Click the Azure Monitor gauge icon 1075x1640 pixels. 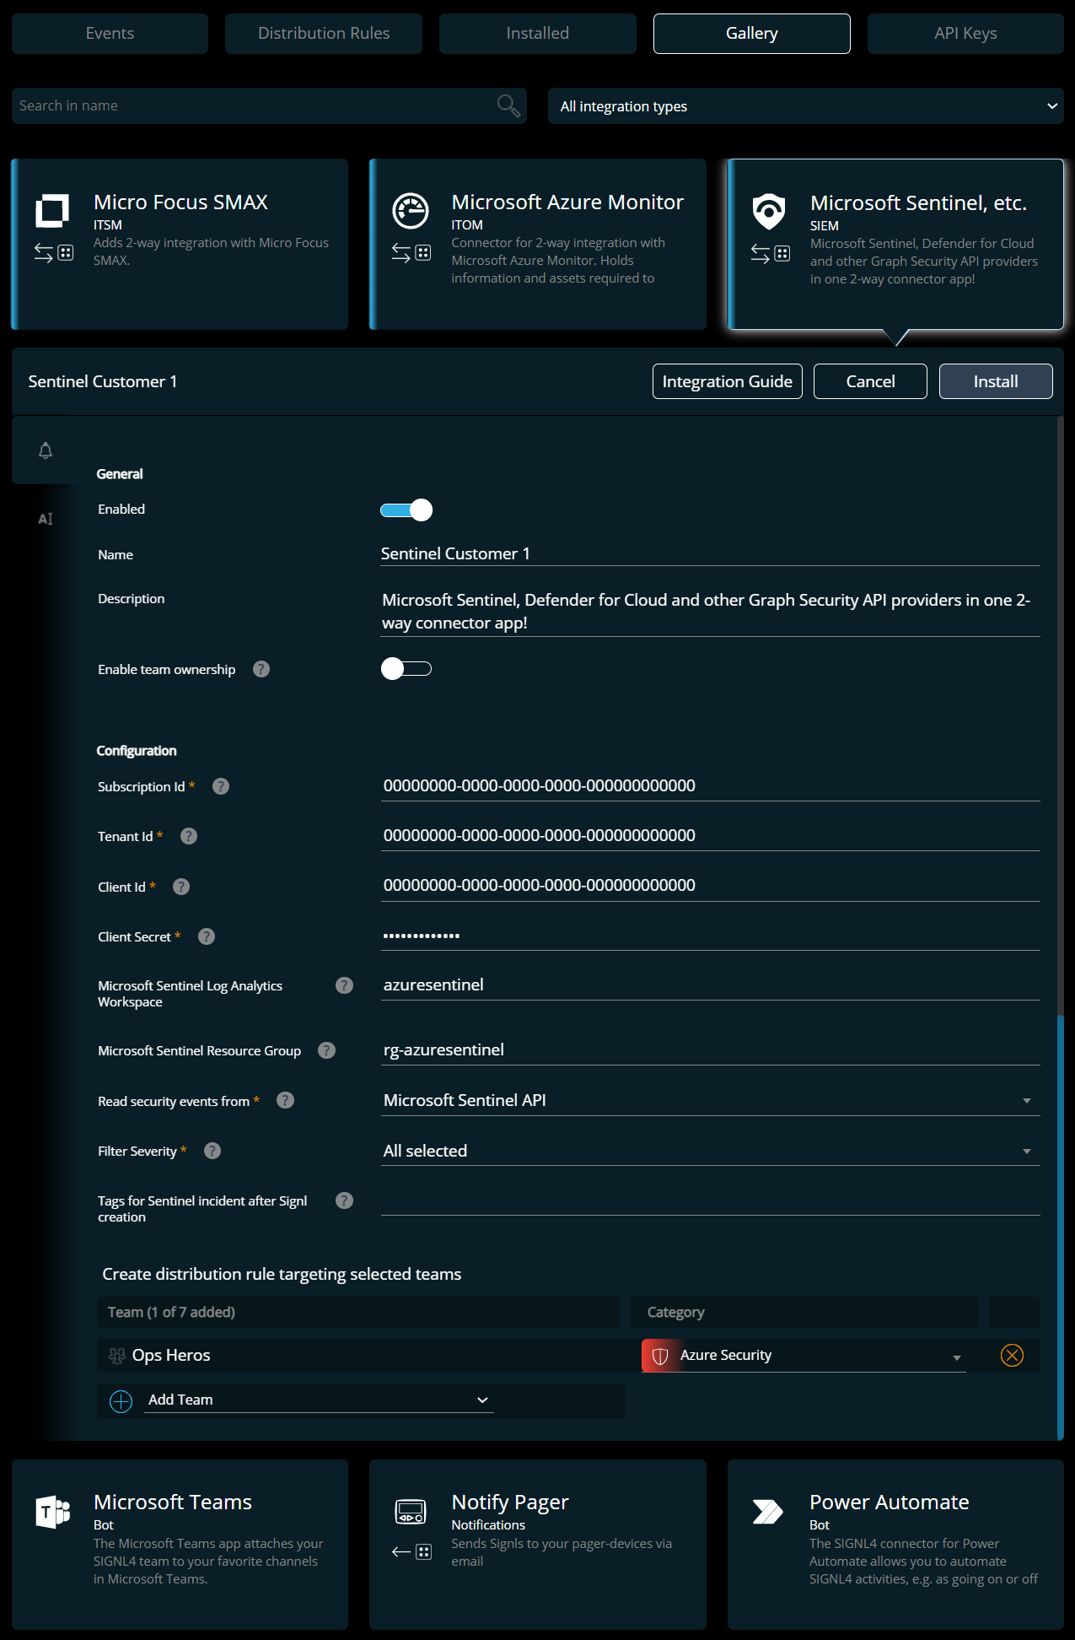point(411,211)
